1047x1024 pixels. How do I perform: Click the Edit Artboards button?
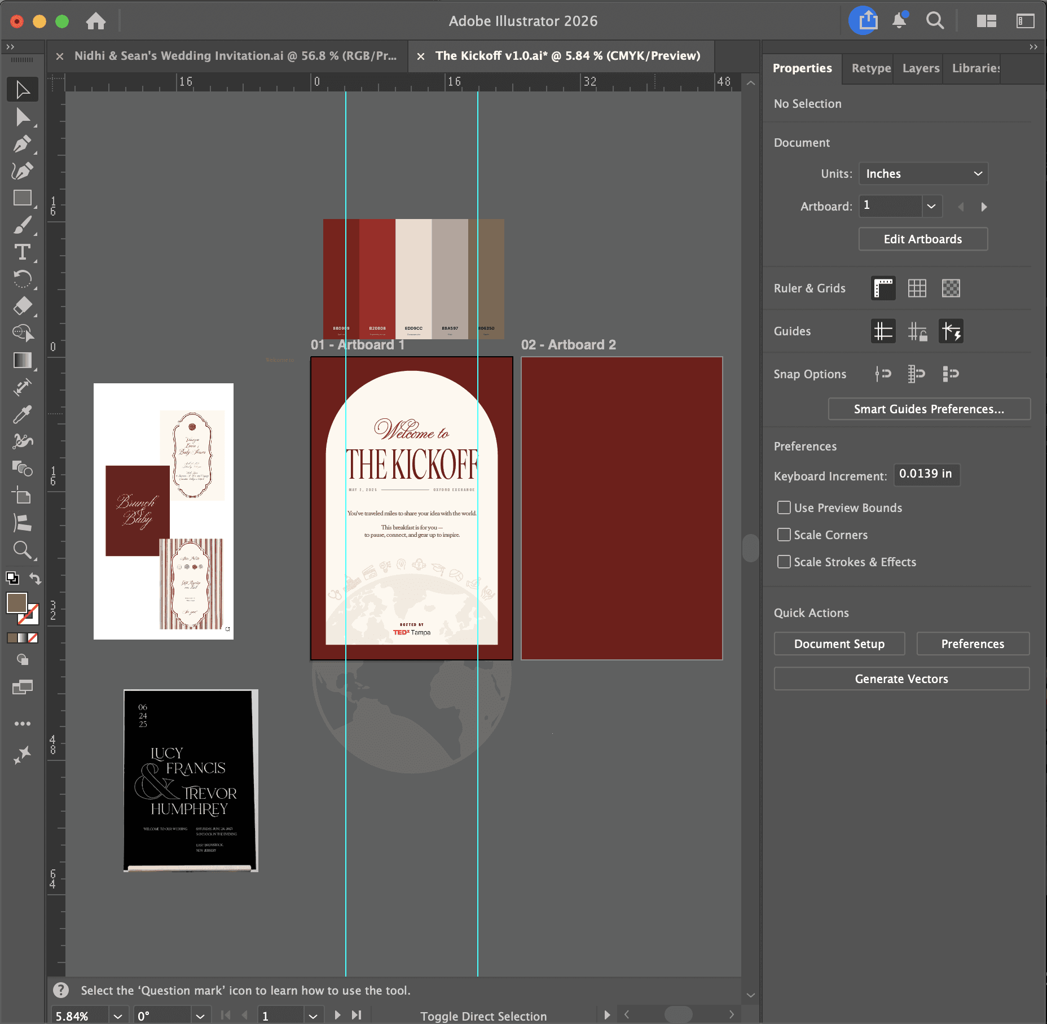pyautogui.click(x=922, y=239)
